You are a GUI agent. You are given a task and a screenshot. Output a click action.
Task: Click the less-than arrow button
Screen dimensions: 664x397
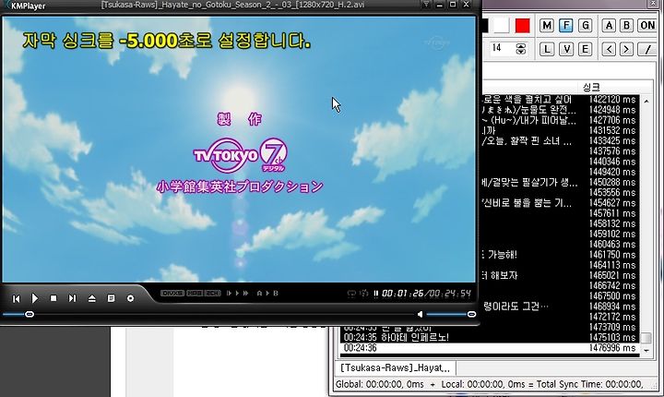coord(609,49)
